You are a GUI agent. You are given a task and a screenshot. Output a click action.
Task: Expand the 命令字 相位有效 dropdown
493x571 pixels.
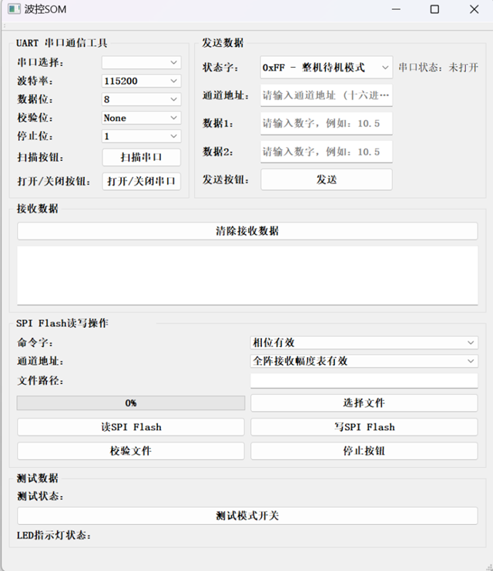coord(364,342)
